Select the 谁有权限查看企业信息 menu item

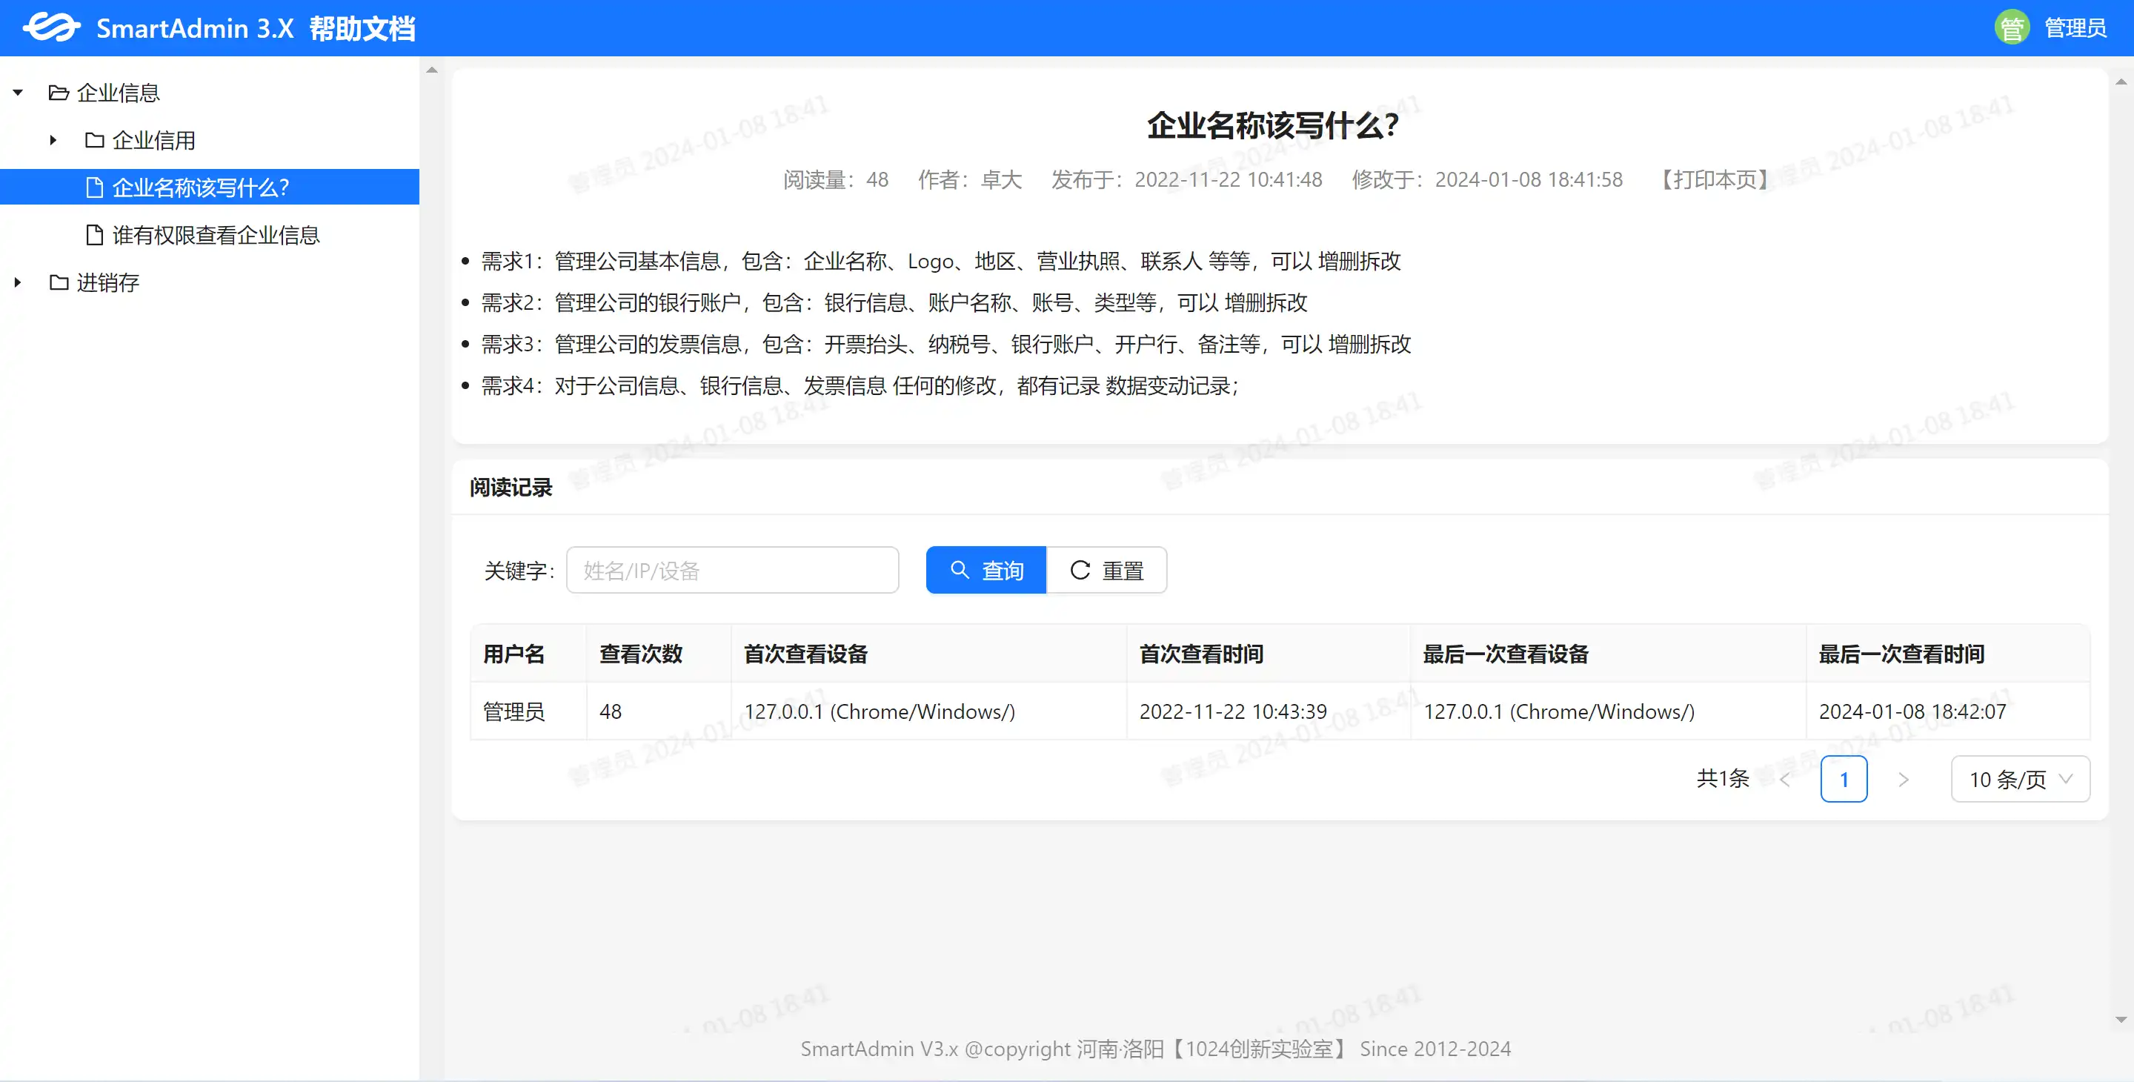(x=214, y=235)
